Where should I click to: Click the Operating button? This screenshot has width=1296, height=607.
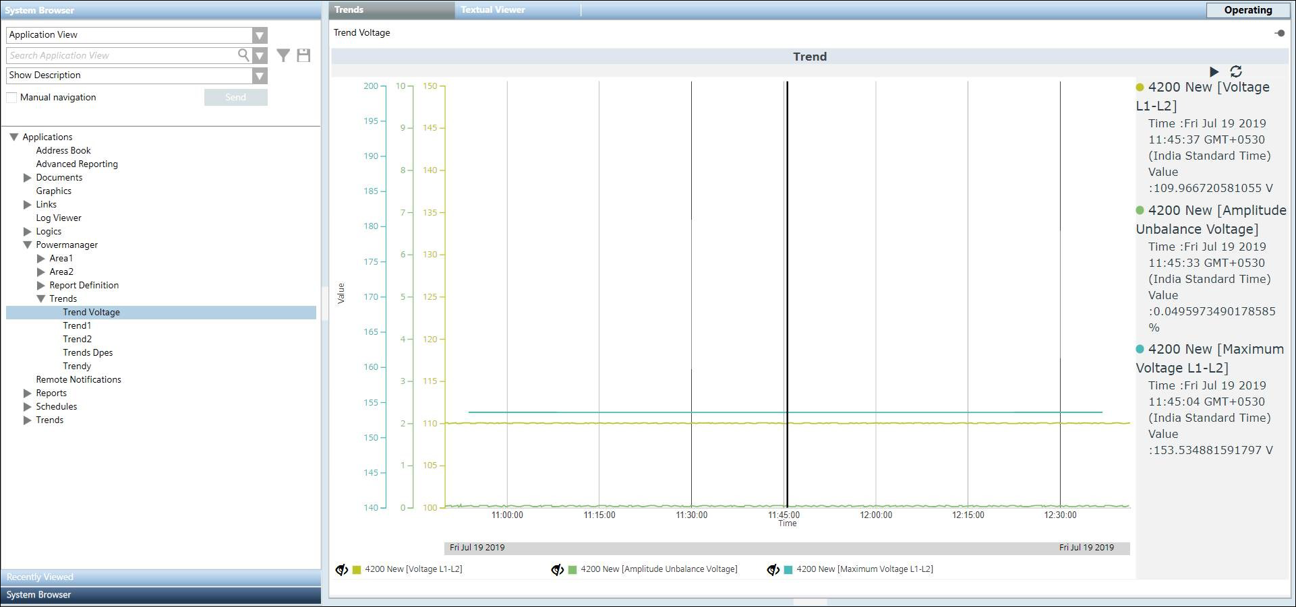pyautogui.click(x=1247, y=10)
